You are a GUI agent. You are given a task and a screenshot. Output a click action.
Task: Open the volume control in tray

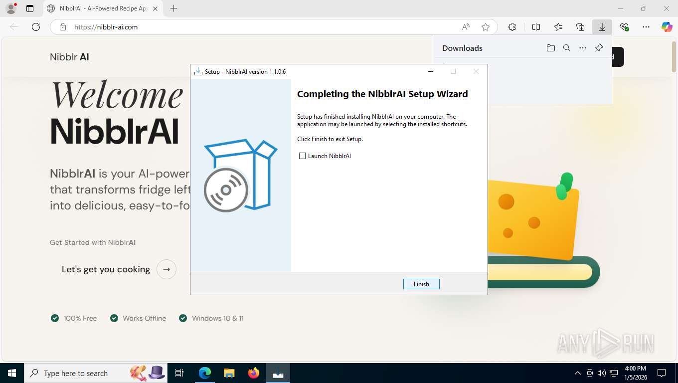pyautogui.click(x=602, y=373)
